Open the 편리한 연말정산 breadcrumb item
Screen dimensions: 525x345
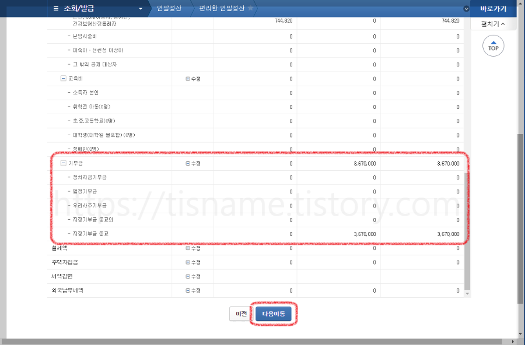pos(222,8)
